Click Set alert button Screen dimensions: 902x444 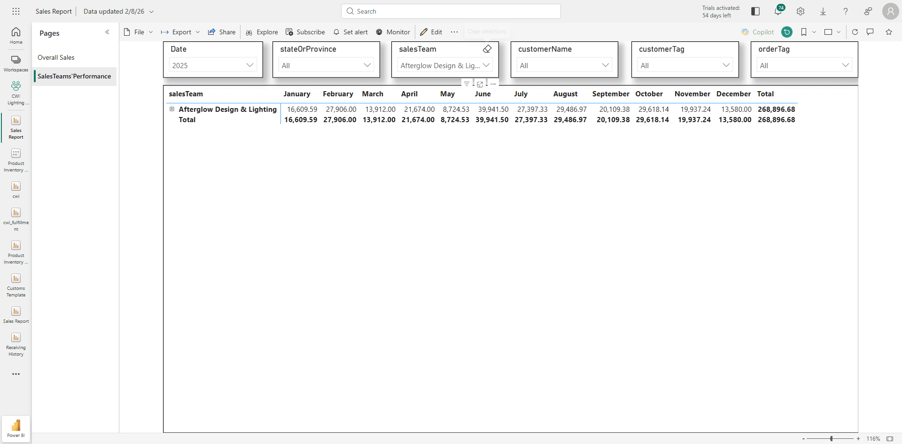(x=350, y=32)
